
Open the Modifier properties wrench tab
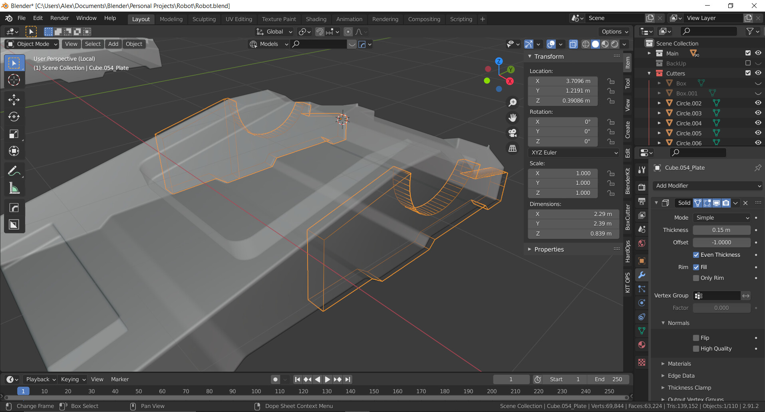[642, 275]
